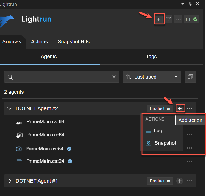Open the filter funnel icon
Screen dimensions: 206x196
[169, 19]
